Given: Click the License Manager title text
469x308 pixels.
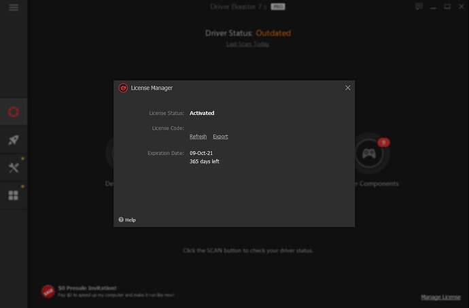Looking at the screenshot, I should (x=152, y=88).
